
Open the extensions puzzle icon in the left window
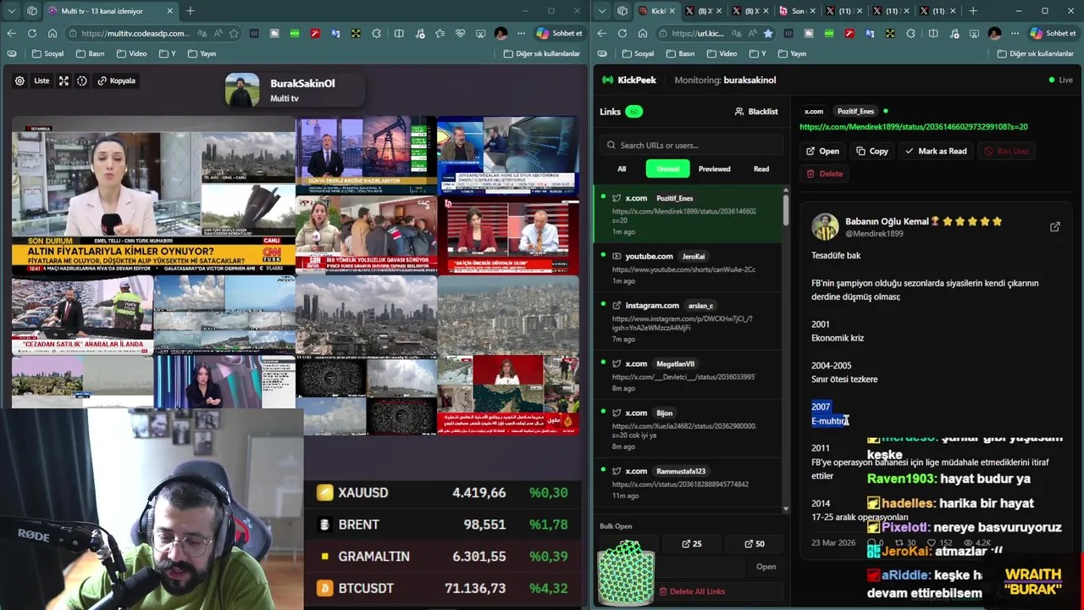pyautogui.click(x=376, y=33)
